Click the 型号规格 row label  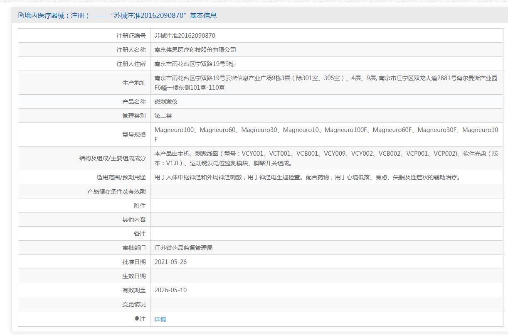(x=134, y=134)
